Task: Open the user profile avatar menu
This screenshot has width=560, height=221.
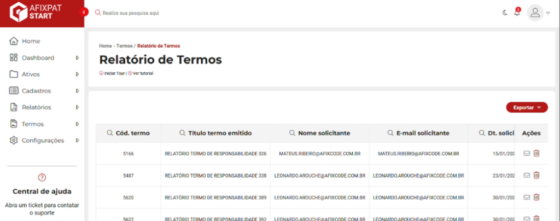Action: tap(535, 13)
